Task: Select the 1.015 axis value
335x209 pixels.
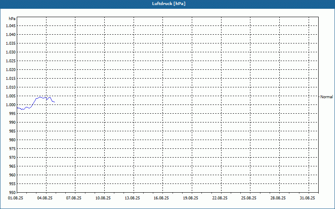Action: click(11, 79)
